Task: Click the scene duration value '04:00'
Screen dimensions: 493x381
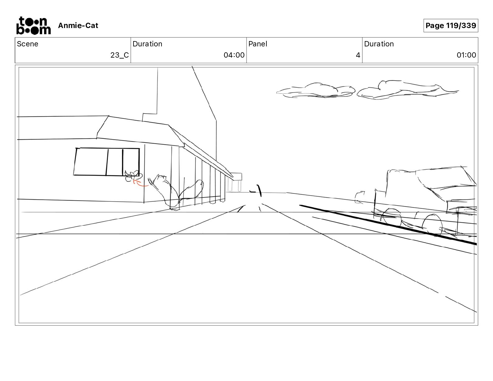Action: [234, 55]
